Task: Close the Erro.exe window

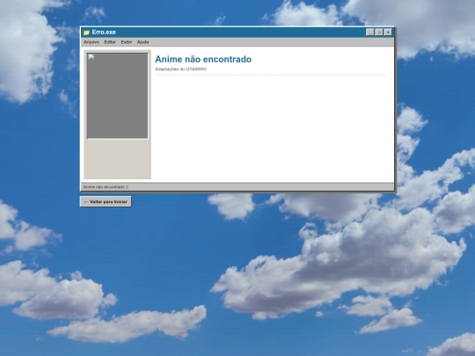Action: coord(388,33)
